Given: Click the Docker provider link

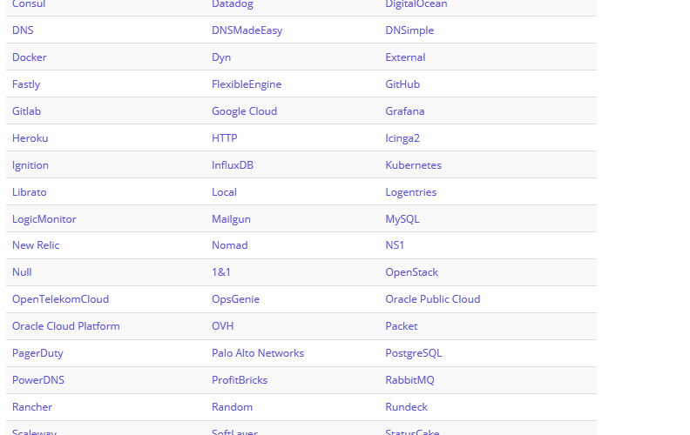Looking at the screenshot, I should tap(30, 57).
